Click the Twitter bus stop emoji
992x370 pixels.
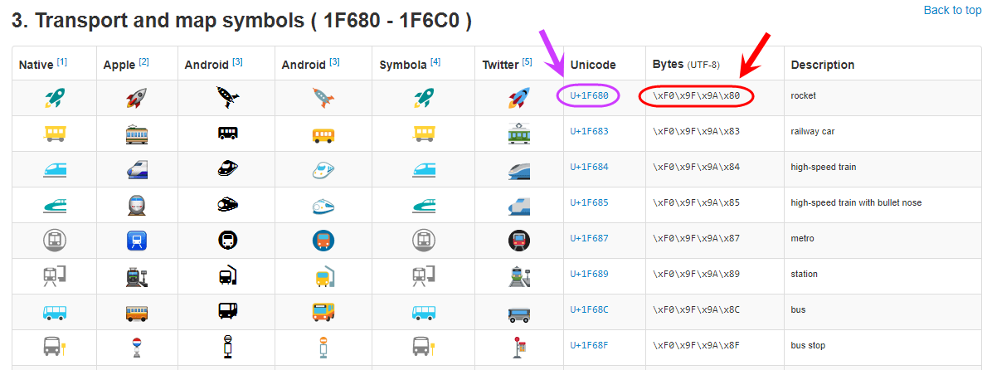[519, 348]
